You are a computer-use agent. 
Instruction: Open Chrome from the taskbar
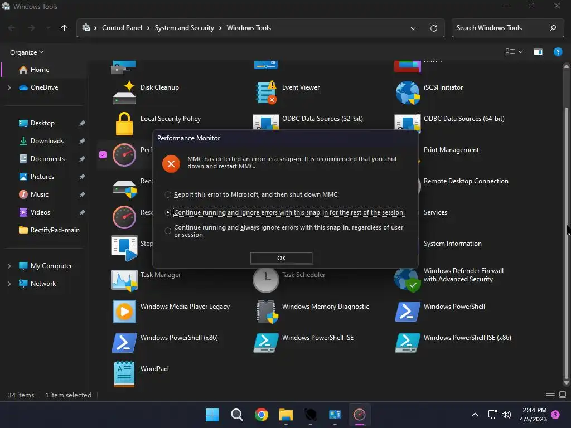[261, 415]
